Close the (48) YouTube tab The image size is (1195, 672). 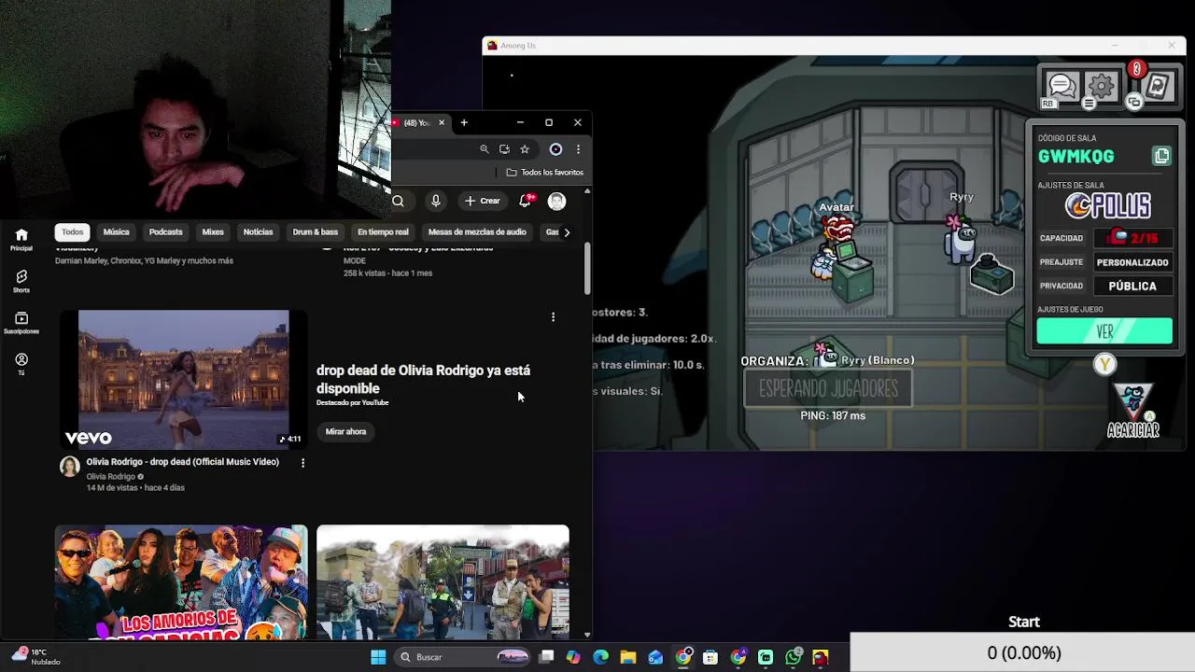[x=442, y=122]
